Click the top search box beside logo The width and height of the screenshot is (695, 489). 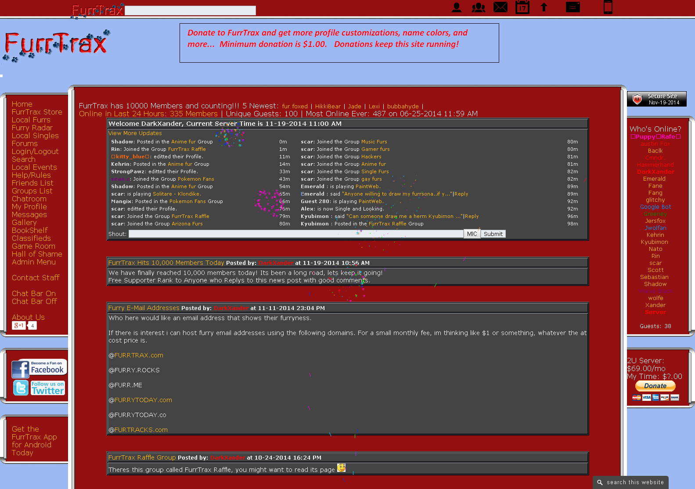(190, 11)
